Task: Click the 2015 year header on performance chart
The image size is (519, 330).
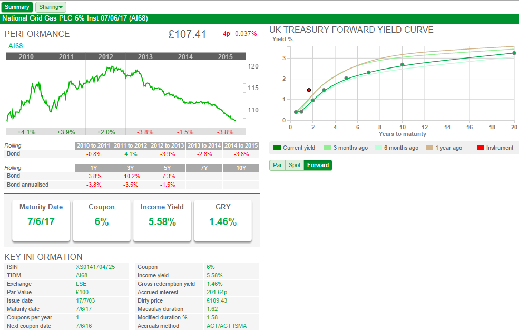Action: (225, 56)
